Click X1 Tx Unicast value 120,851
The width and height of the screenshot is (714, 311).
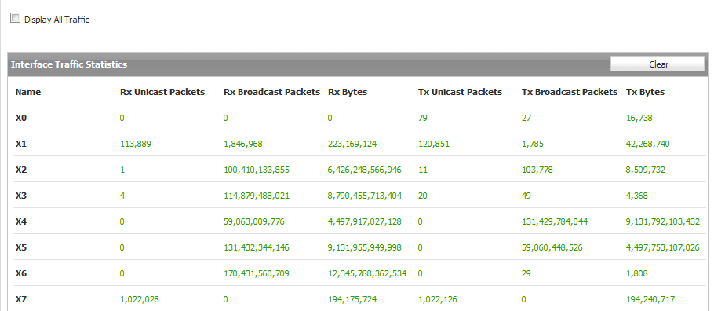click(x=433, y=144)
